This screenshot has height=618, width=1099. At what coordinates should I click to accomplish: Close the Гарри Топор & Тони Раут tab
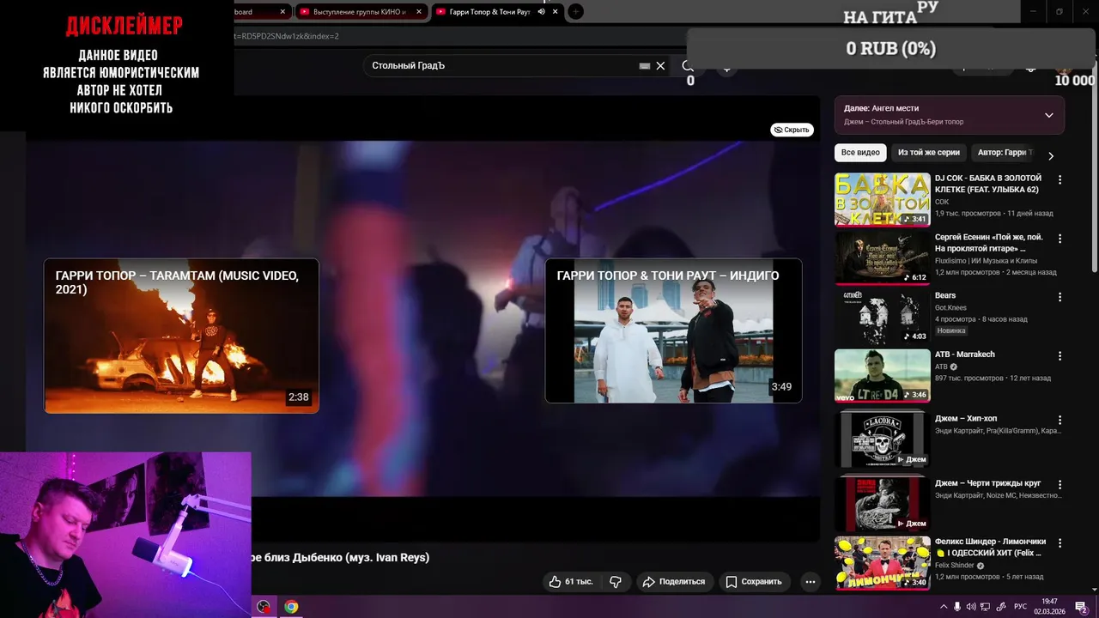(x=556, y=12)
